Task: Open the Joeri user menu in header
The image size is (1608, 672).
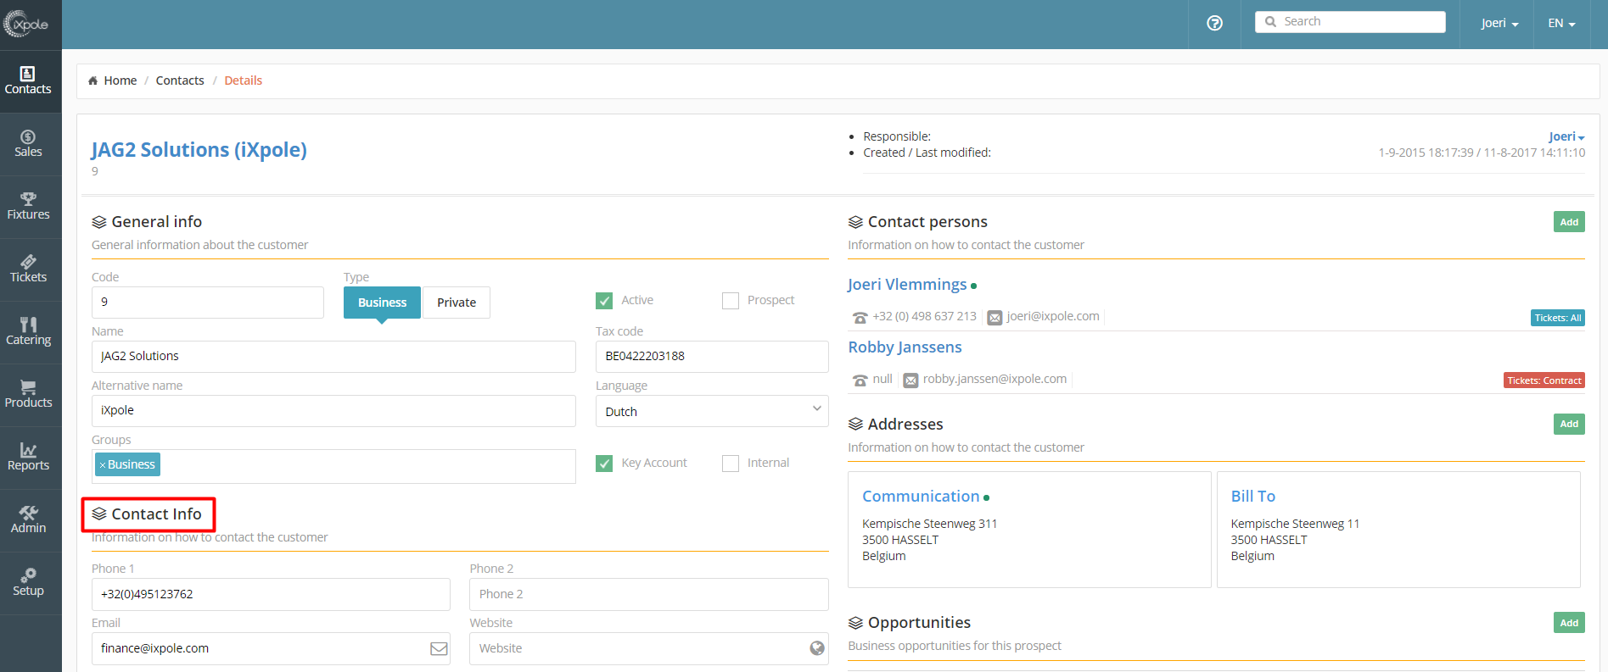Action: pyautogui.click(x=1499, y=24)
